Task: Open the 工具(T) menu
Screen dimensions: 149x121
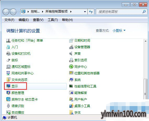Action: coord(53,20)
